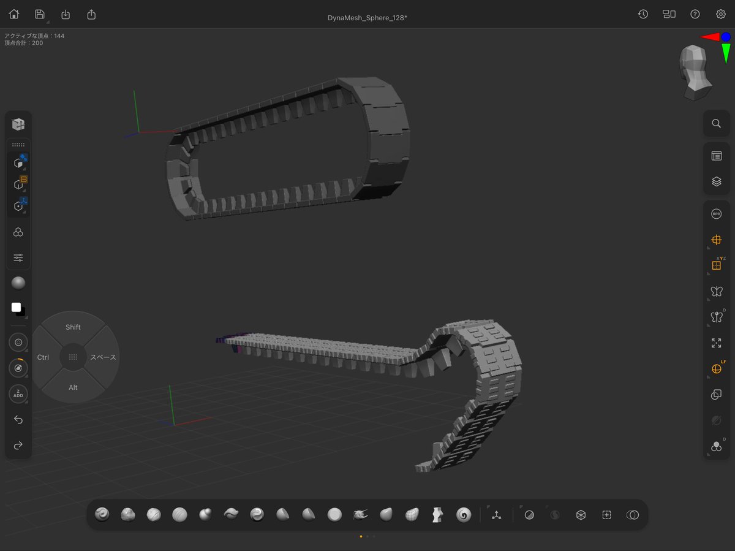This screenshot has width=735, height=551.
Task: Open the layers stack icon
Action: tap(716, 182)
